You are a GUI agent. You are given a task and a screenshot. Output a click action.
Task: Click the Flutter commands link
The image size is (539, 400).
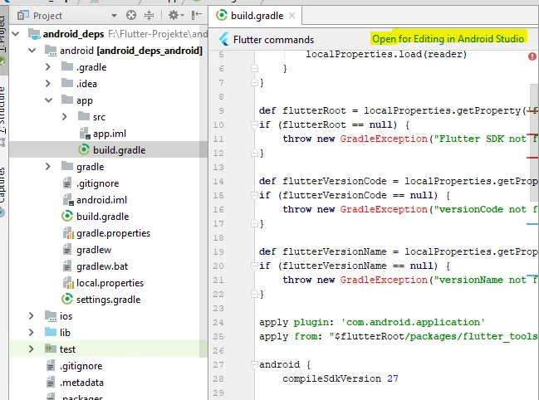click(x=273, y=40)
